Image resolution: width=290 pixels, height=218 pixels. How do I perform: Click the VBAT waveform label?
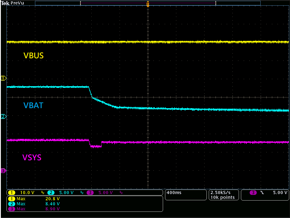pyautogui.click(x=33, y=105)
